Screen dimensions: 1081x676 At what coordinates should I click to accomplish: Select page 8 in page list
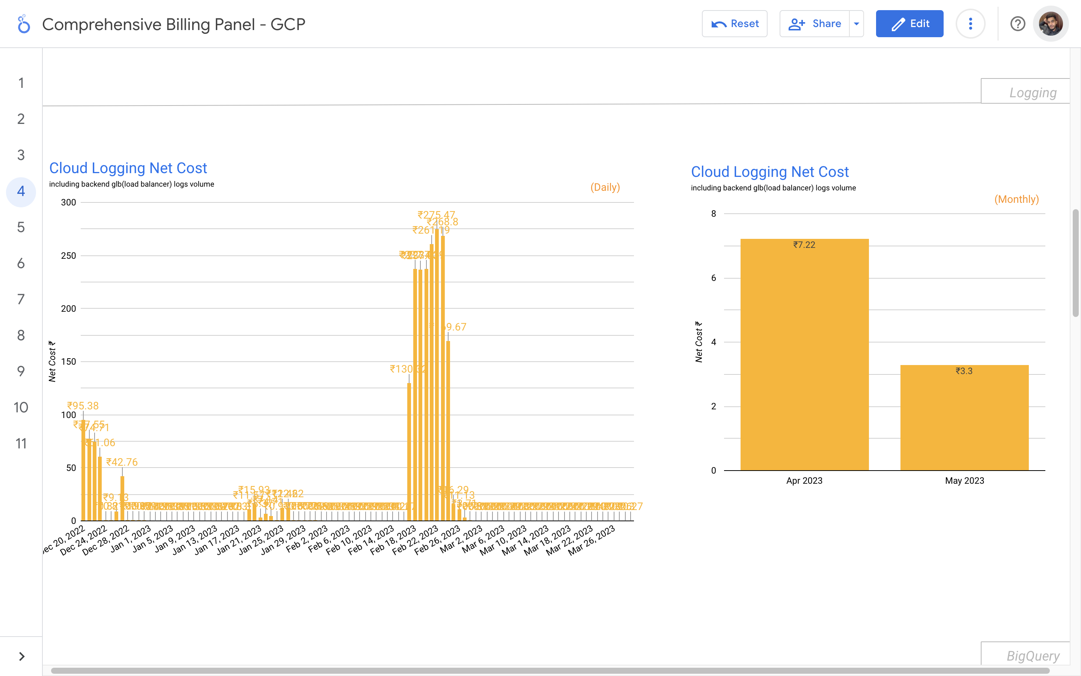coord(21,335)
